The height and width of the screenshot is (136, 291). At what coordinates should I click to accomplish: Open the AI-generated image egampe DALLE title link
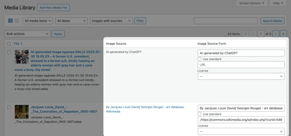(x=58, y=61)
